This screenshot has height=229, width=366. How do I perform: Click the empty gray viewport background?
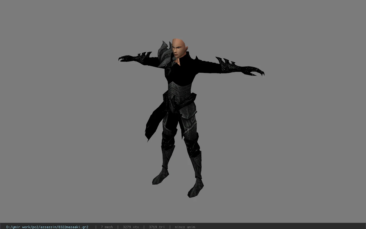(300, 143)
